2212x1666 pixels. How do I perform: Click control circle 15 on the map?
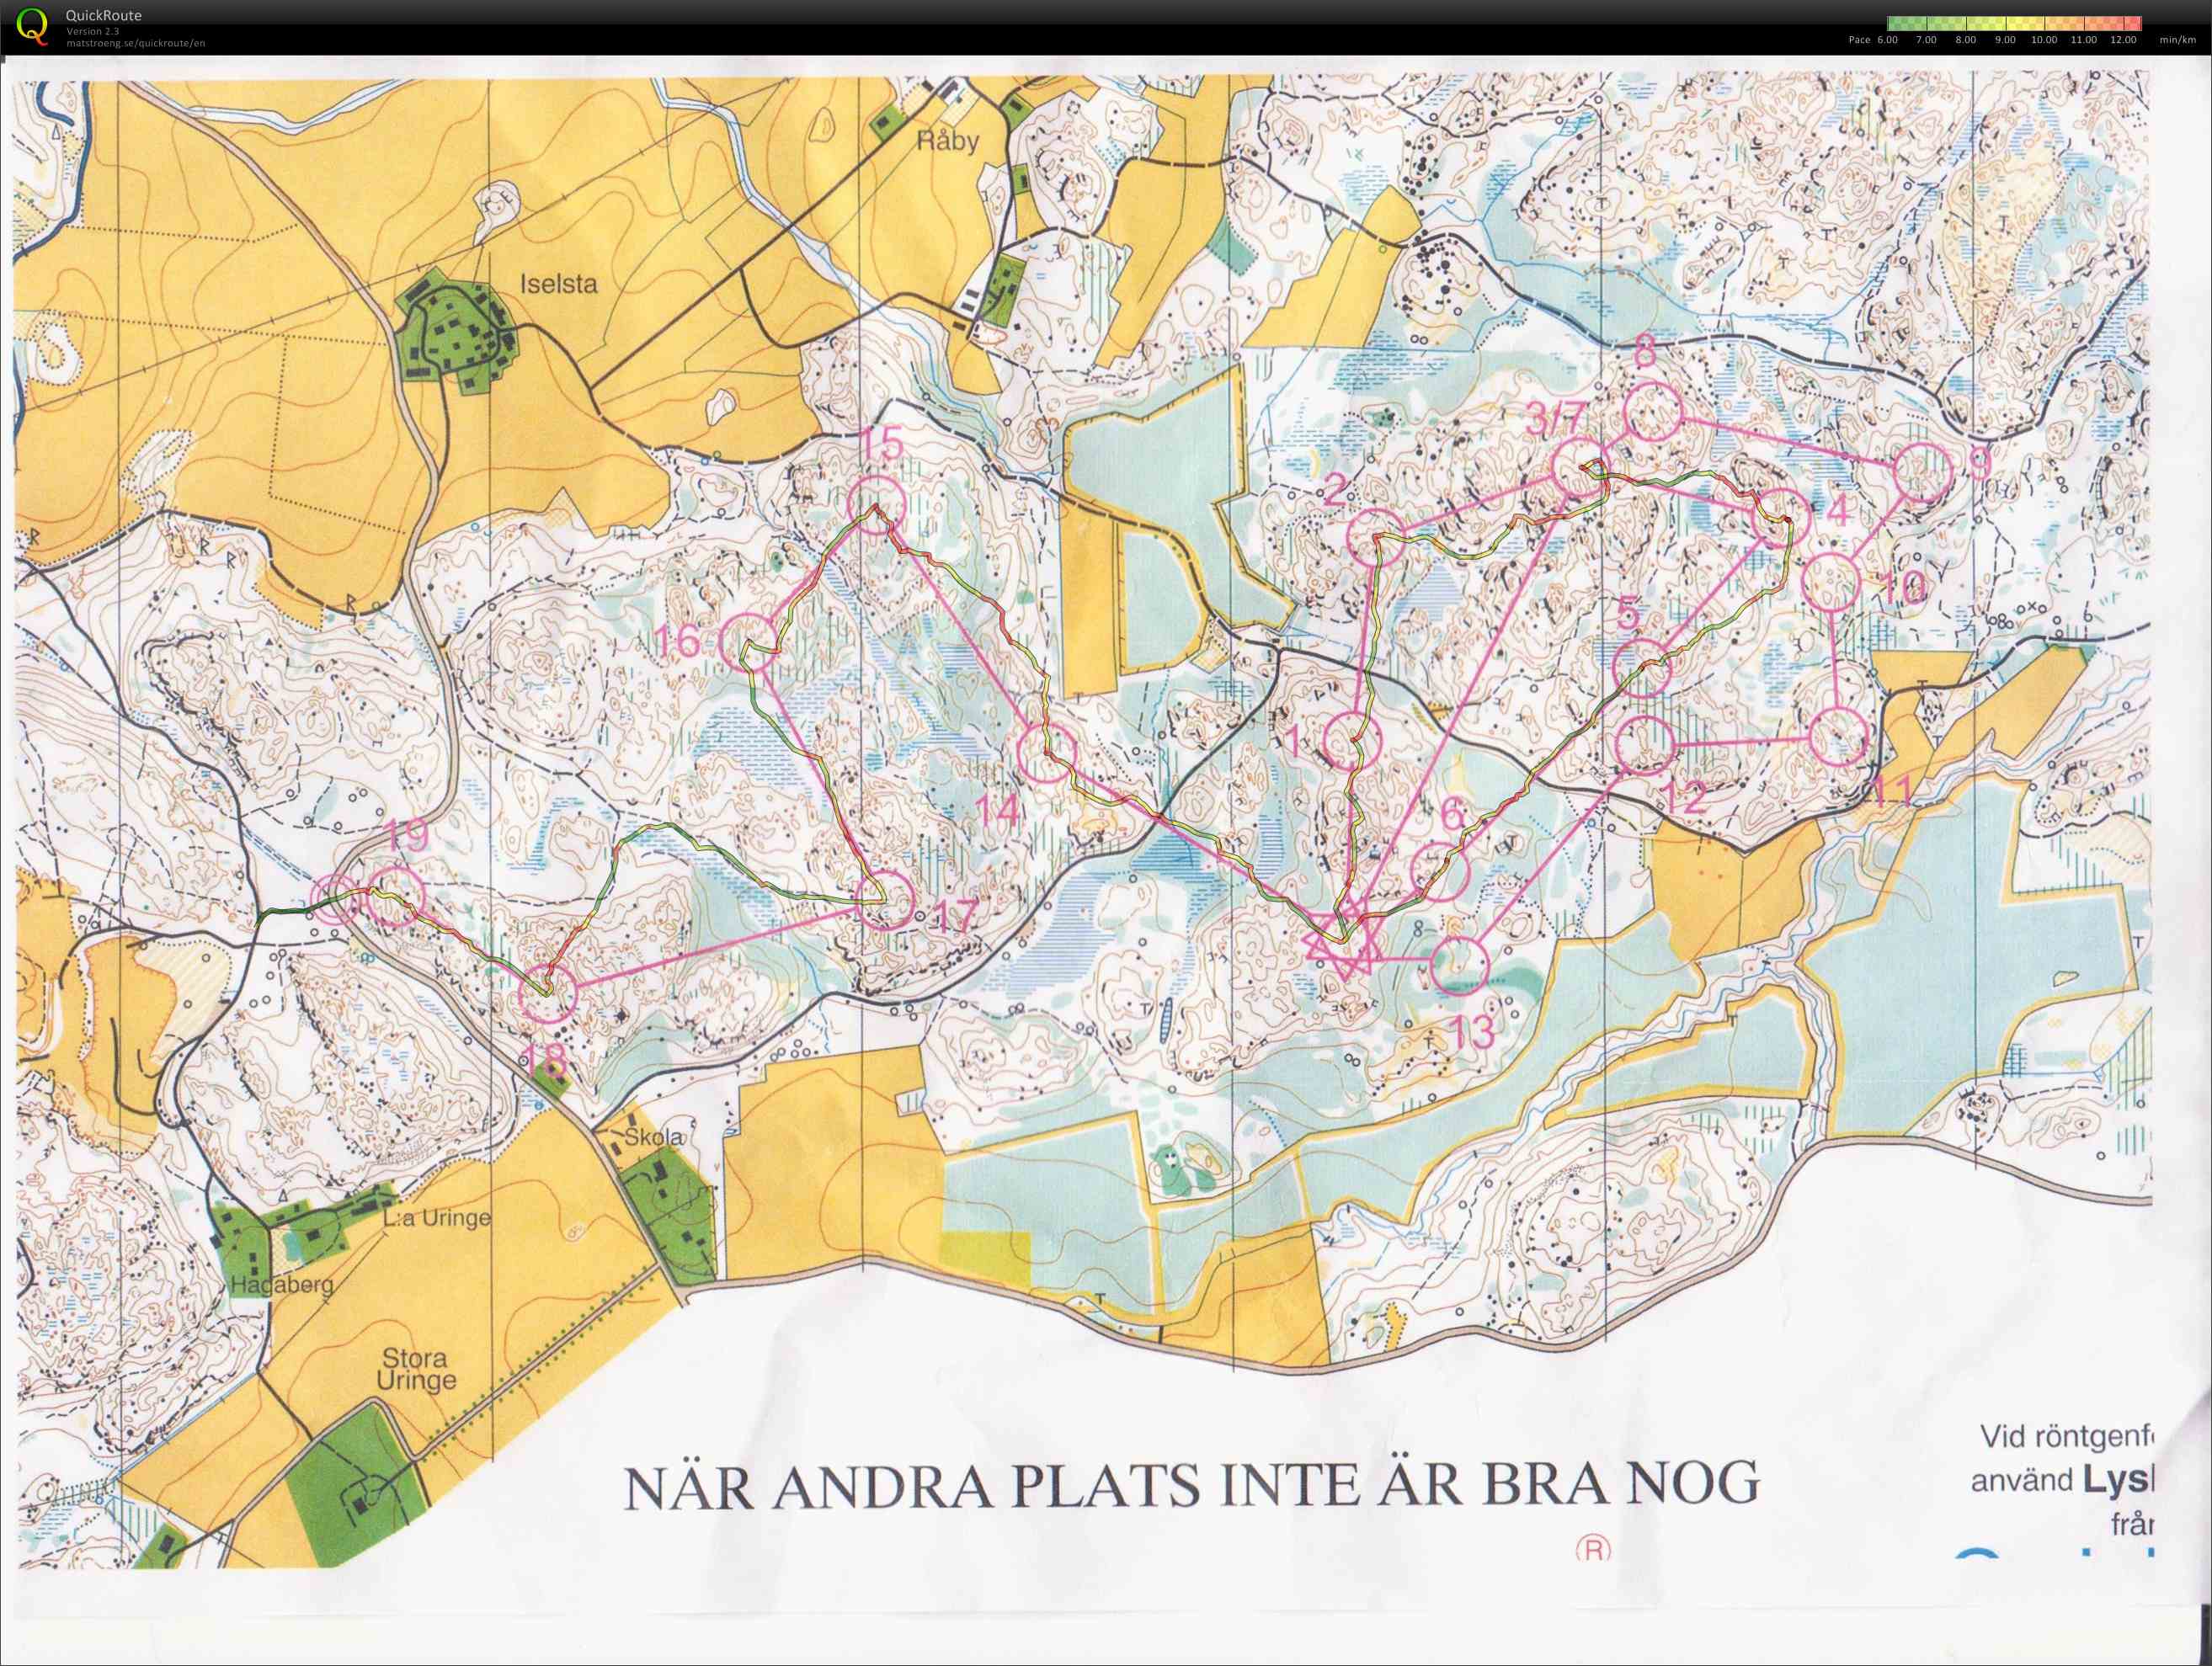[x=876, y=505]
